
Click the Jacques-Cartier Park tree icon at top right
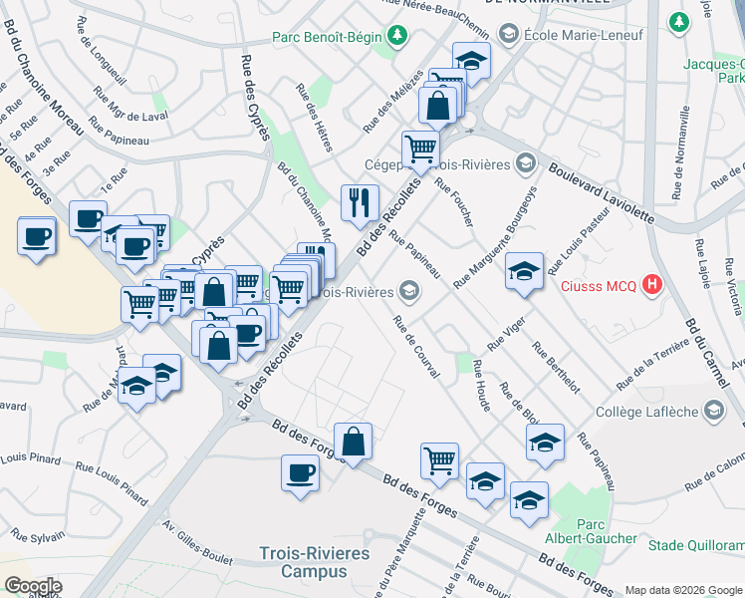pos(679,22)
